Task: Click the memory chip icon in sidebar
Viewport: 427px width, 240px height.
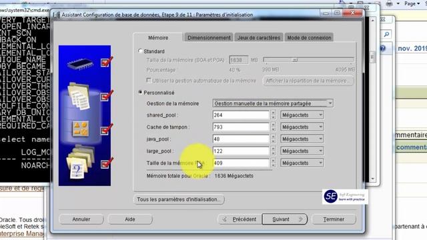Action: click(80, 64)
